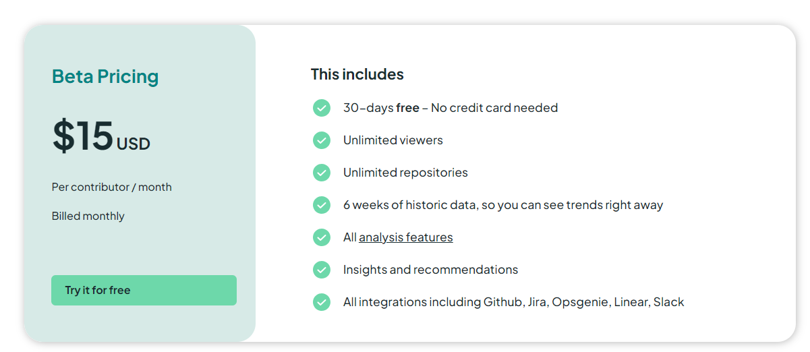Viewport: 810px width, 352px height.
Task: Click checkmark icon next to Unlimited viewers
Action: 322,140
